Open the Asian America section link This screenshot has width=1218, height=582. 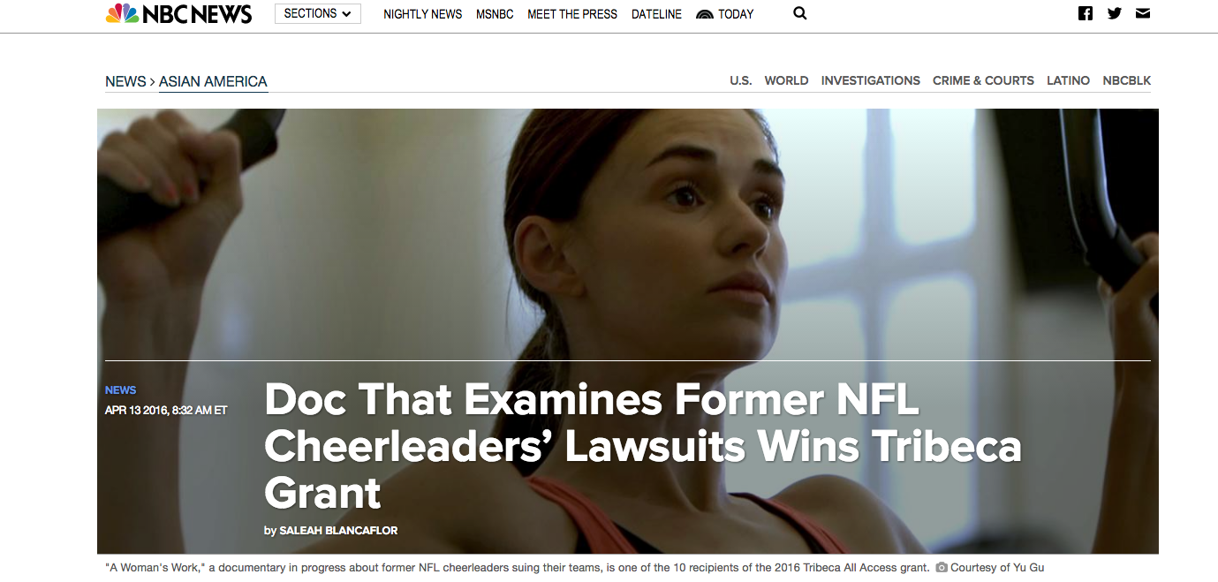213,81
